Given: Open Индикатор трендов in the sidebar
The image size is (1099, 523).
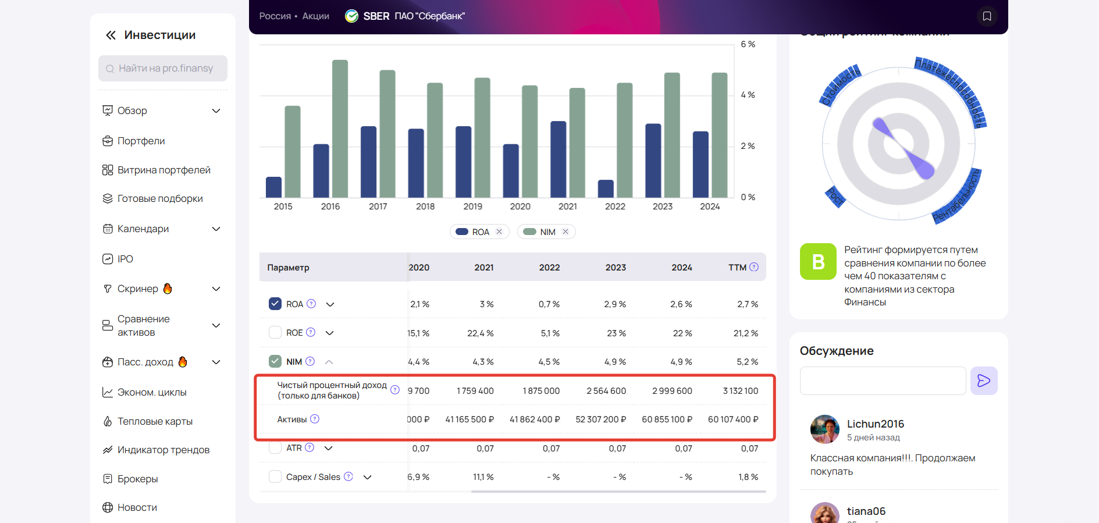Looking at the screenshot, I should tap(163, 450).
